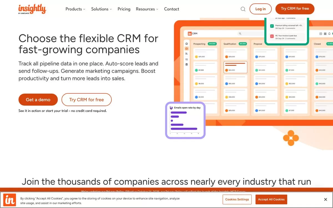Go to the Pricing page
Screen dimensions: 333x208
124,9
